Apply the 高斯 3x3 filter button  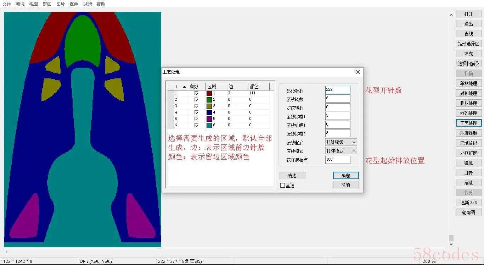coord(468,203)
